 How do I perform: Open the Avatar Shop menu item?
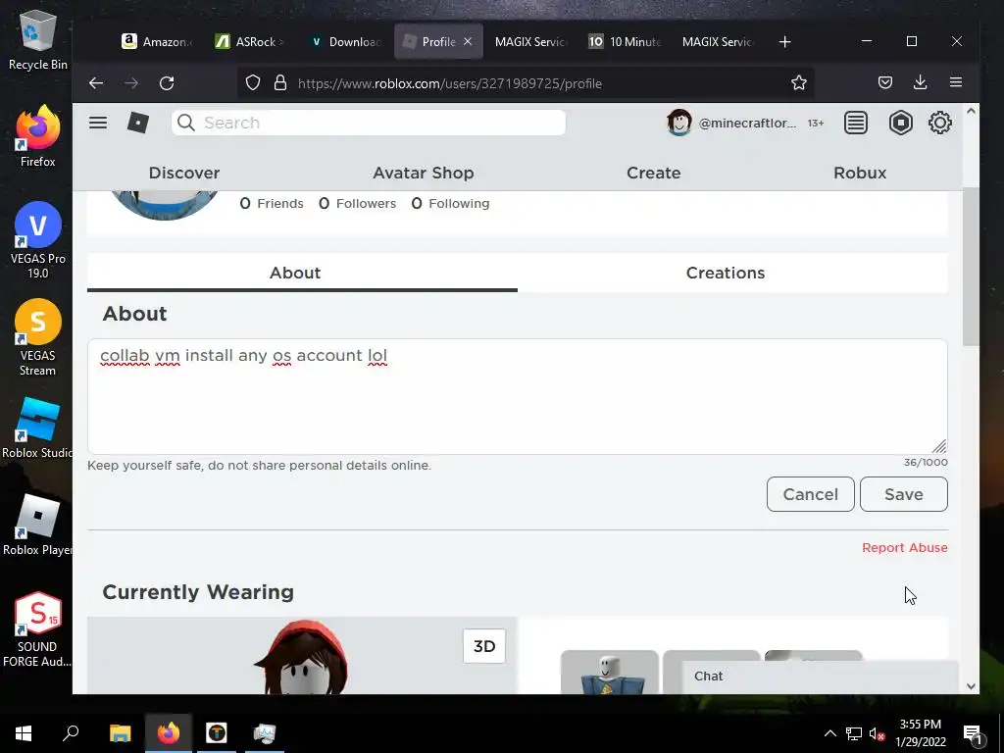(424, 173)
